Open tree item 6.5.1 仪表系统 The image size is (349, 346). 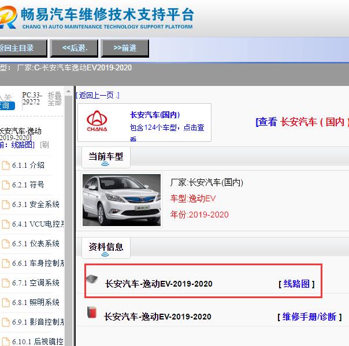(x=36, y=243)
